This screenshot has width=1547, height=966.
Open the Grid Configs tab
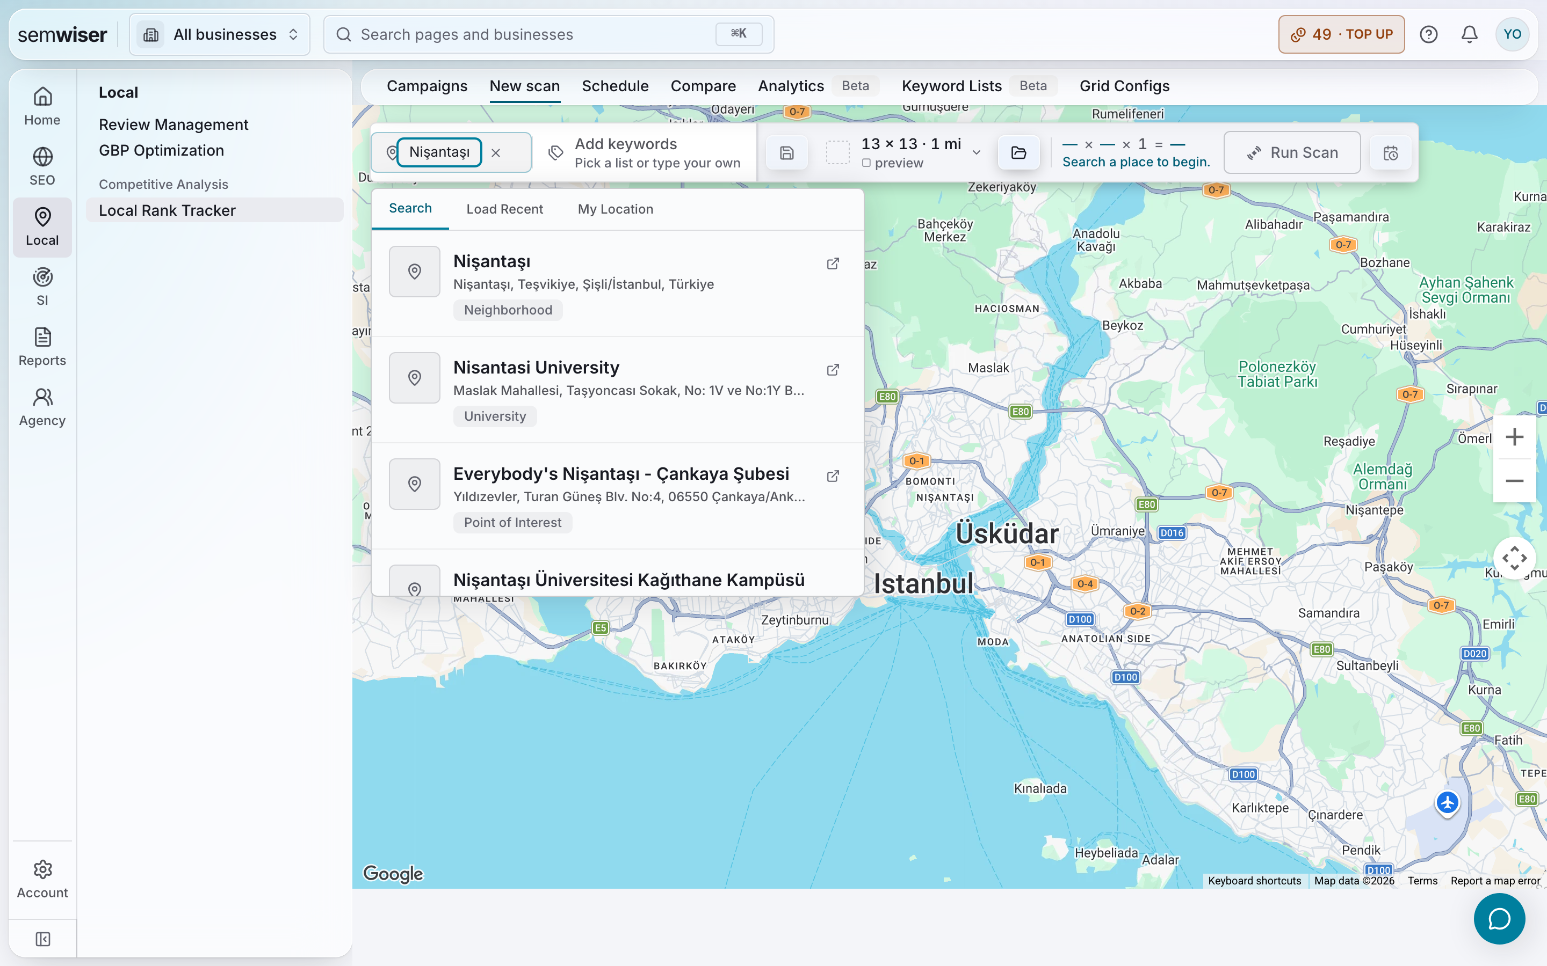pos(1124,86)
